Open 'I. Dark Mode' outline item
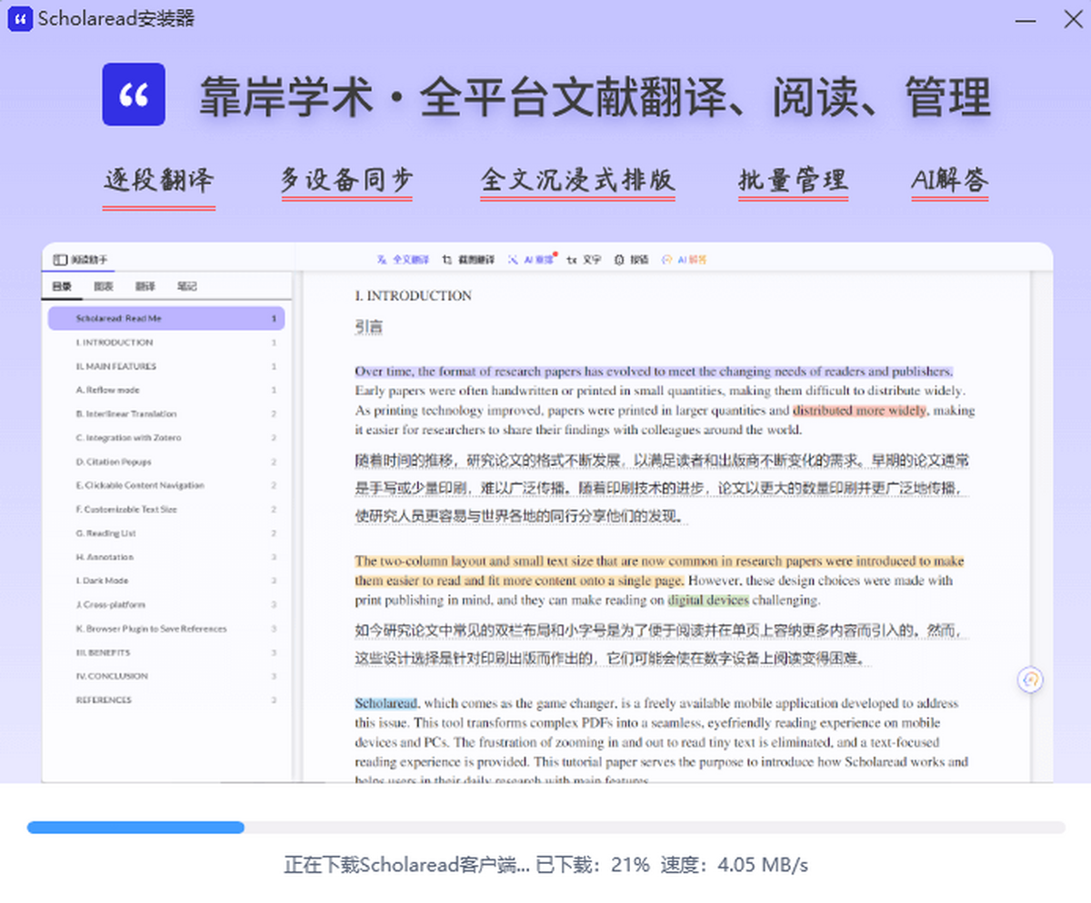 pyautogui.click(x=102, y=580)
